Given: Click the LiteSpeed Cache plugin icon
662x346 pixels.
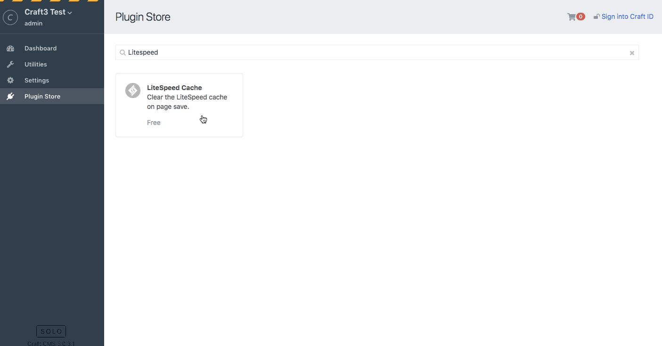Looking at the screenshot, I should [133, 91].
